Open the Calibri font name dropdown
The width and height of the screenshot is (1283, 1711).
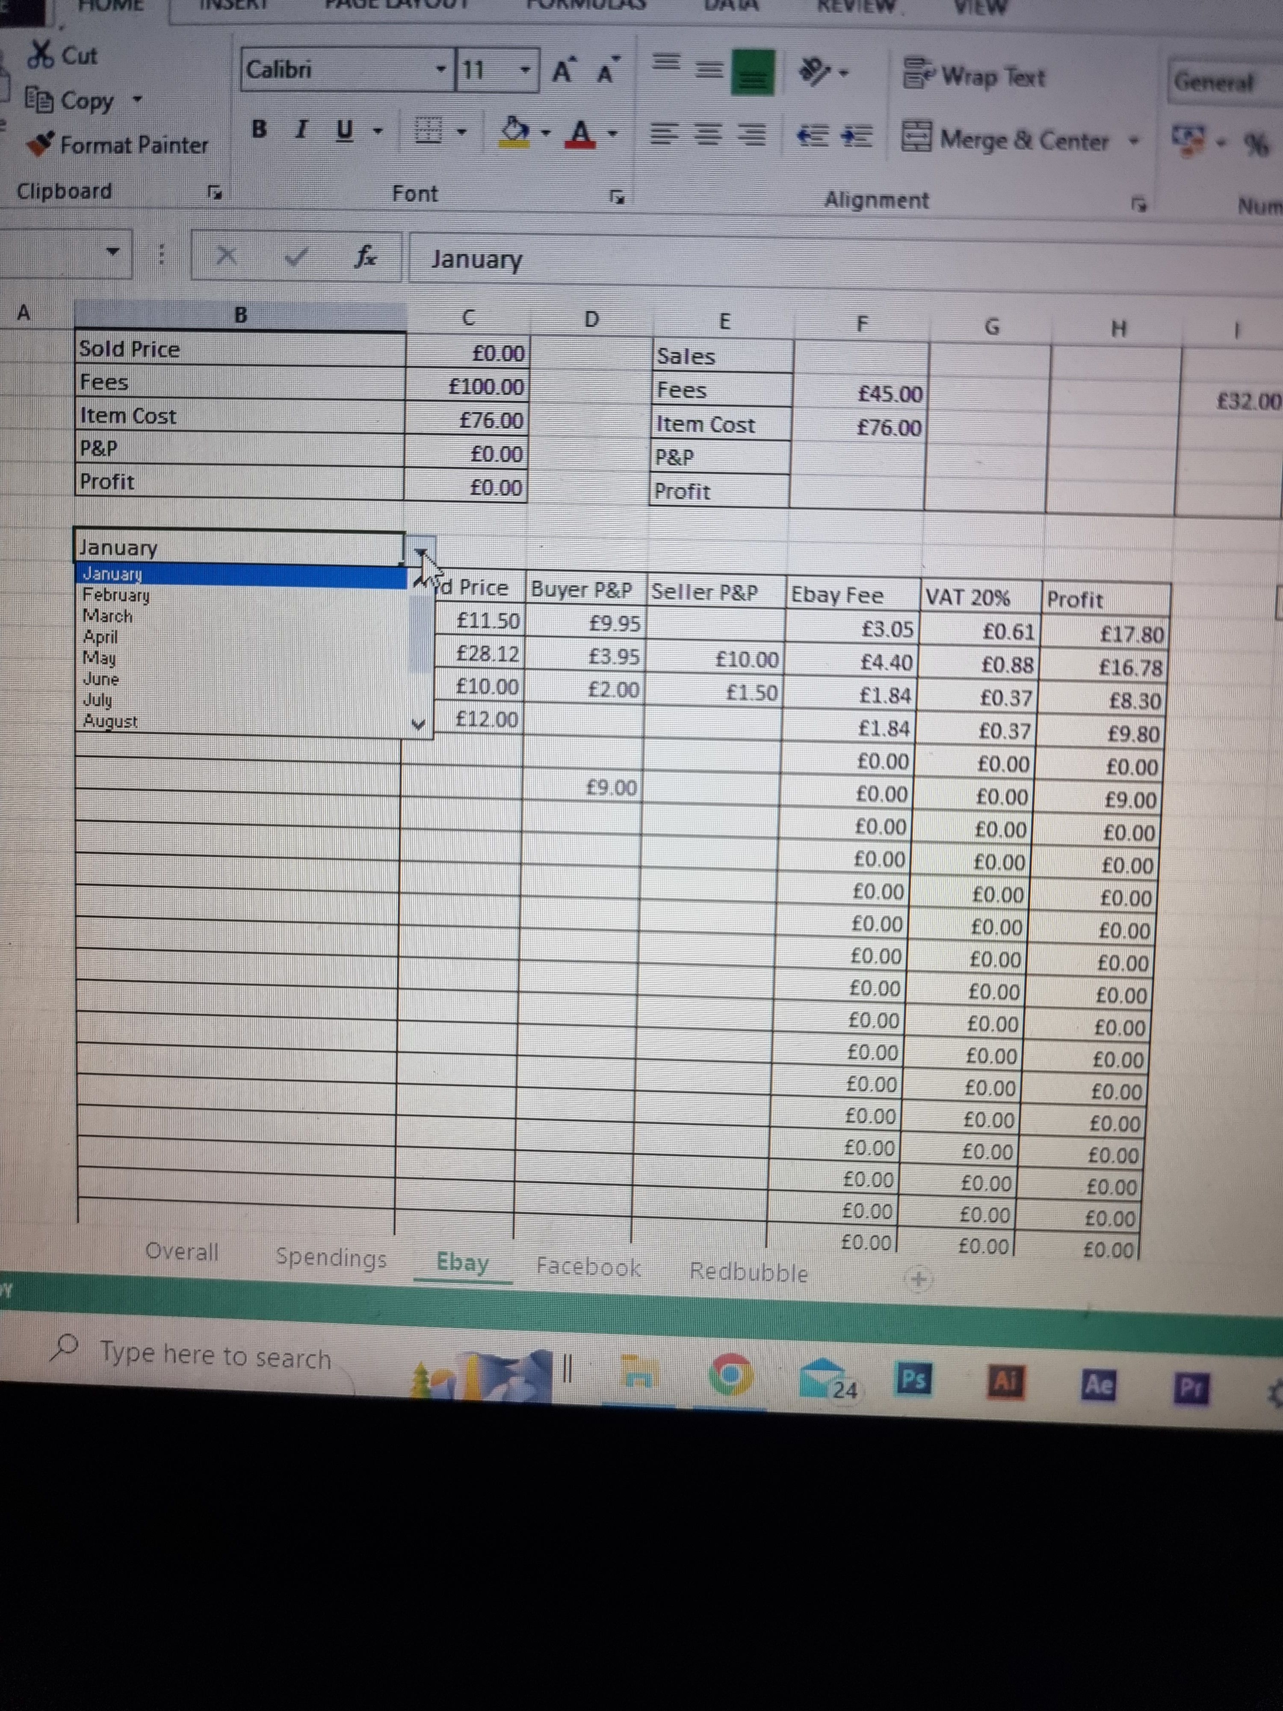click(x=440, y=70)
